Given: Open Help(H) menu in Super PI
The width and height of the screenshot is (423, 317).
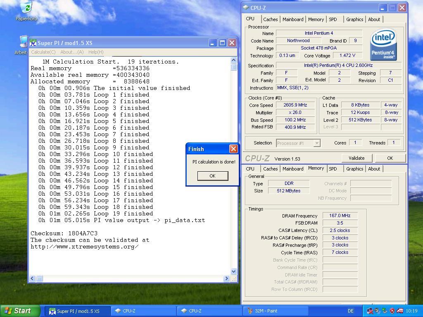Looking at the screenshot, I should [x=96, y=52].
